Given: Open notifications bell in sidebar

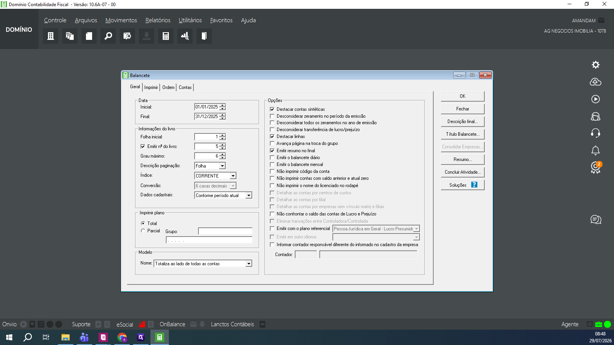Looking at the screenshot, I should pos(596,150).
